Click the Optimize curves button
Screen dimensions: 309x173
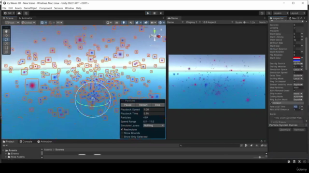284,130
